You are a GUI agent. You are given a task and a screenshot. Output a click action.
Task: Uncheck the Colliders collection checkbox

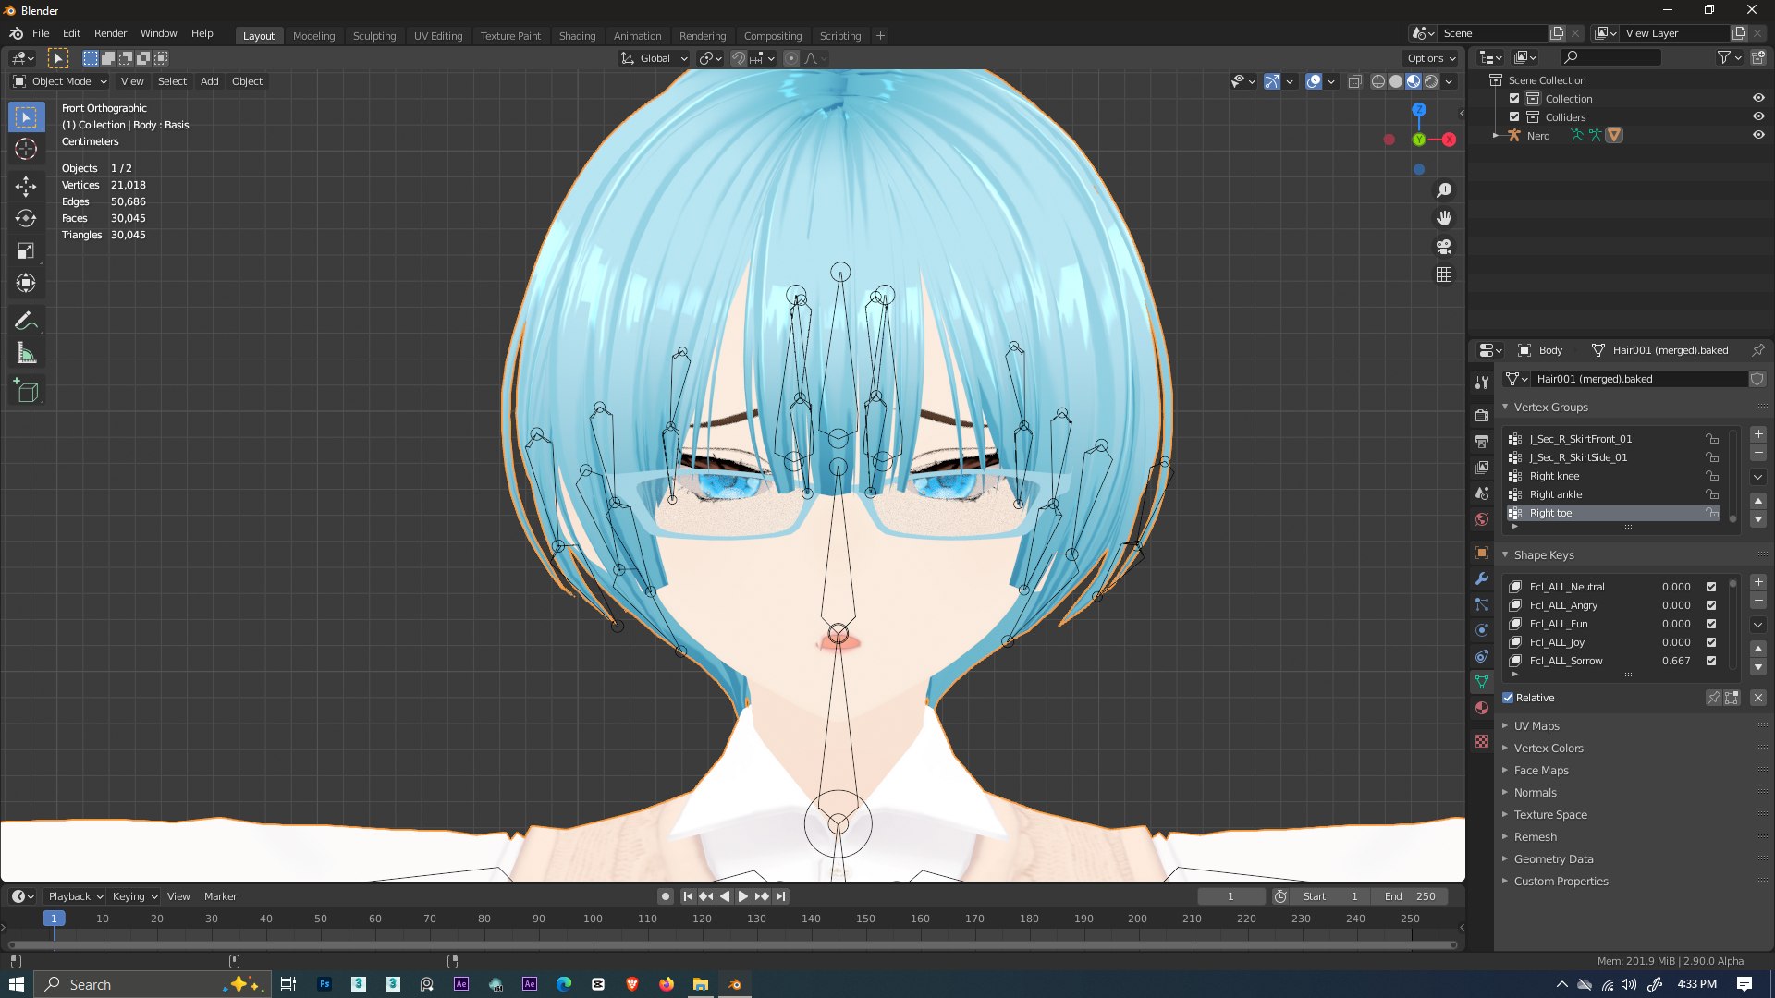pyautogui.click(x=1514, y=116)
